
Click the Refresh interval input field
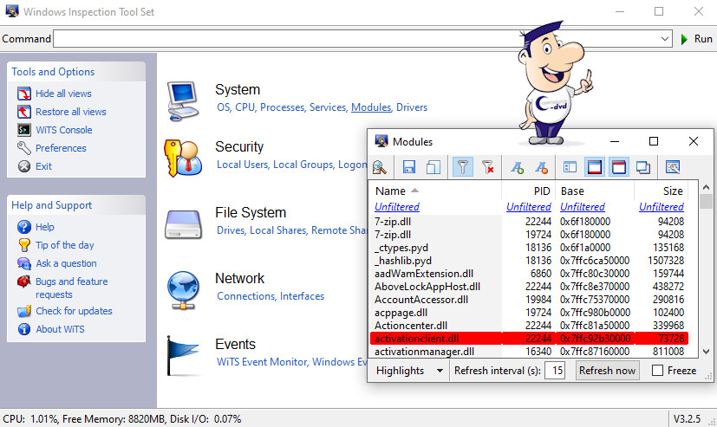pyautogui.click(x=555, y=371)
